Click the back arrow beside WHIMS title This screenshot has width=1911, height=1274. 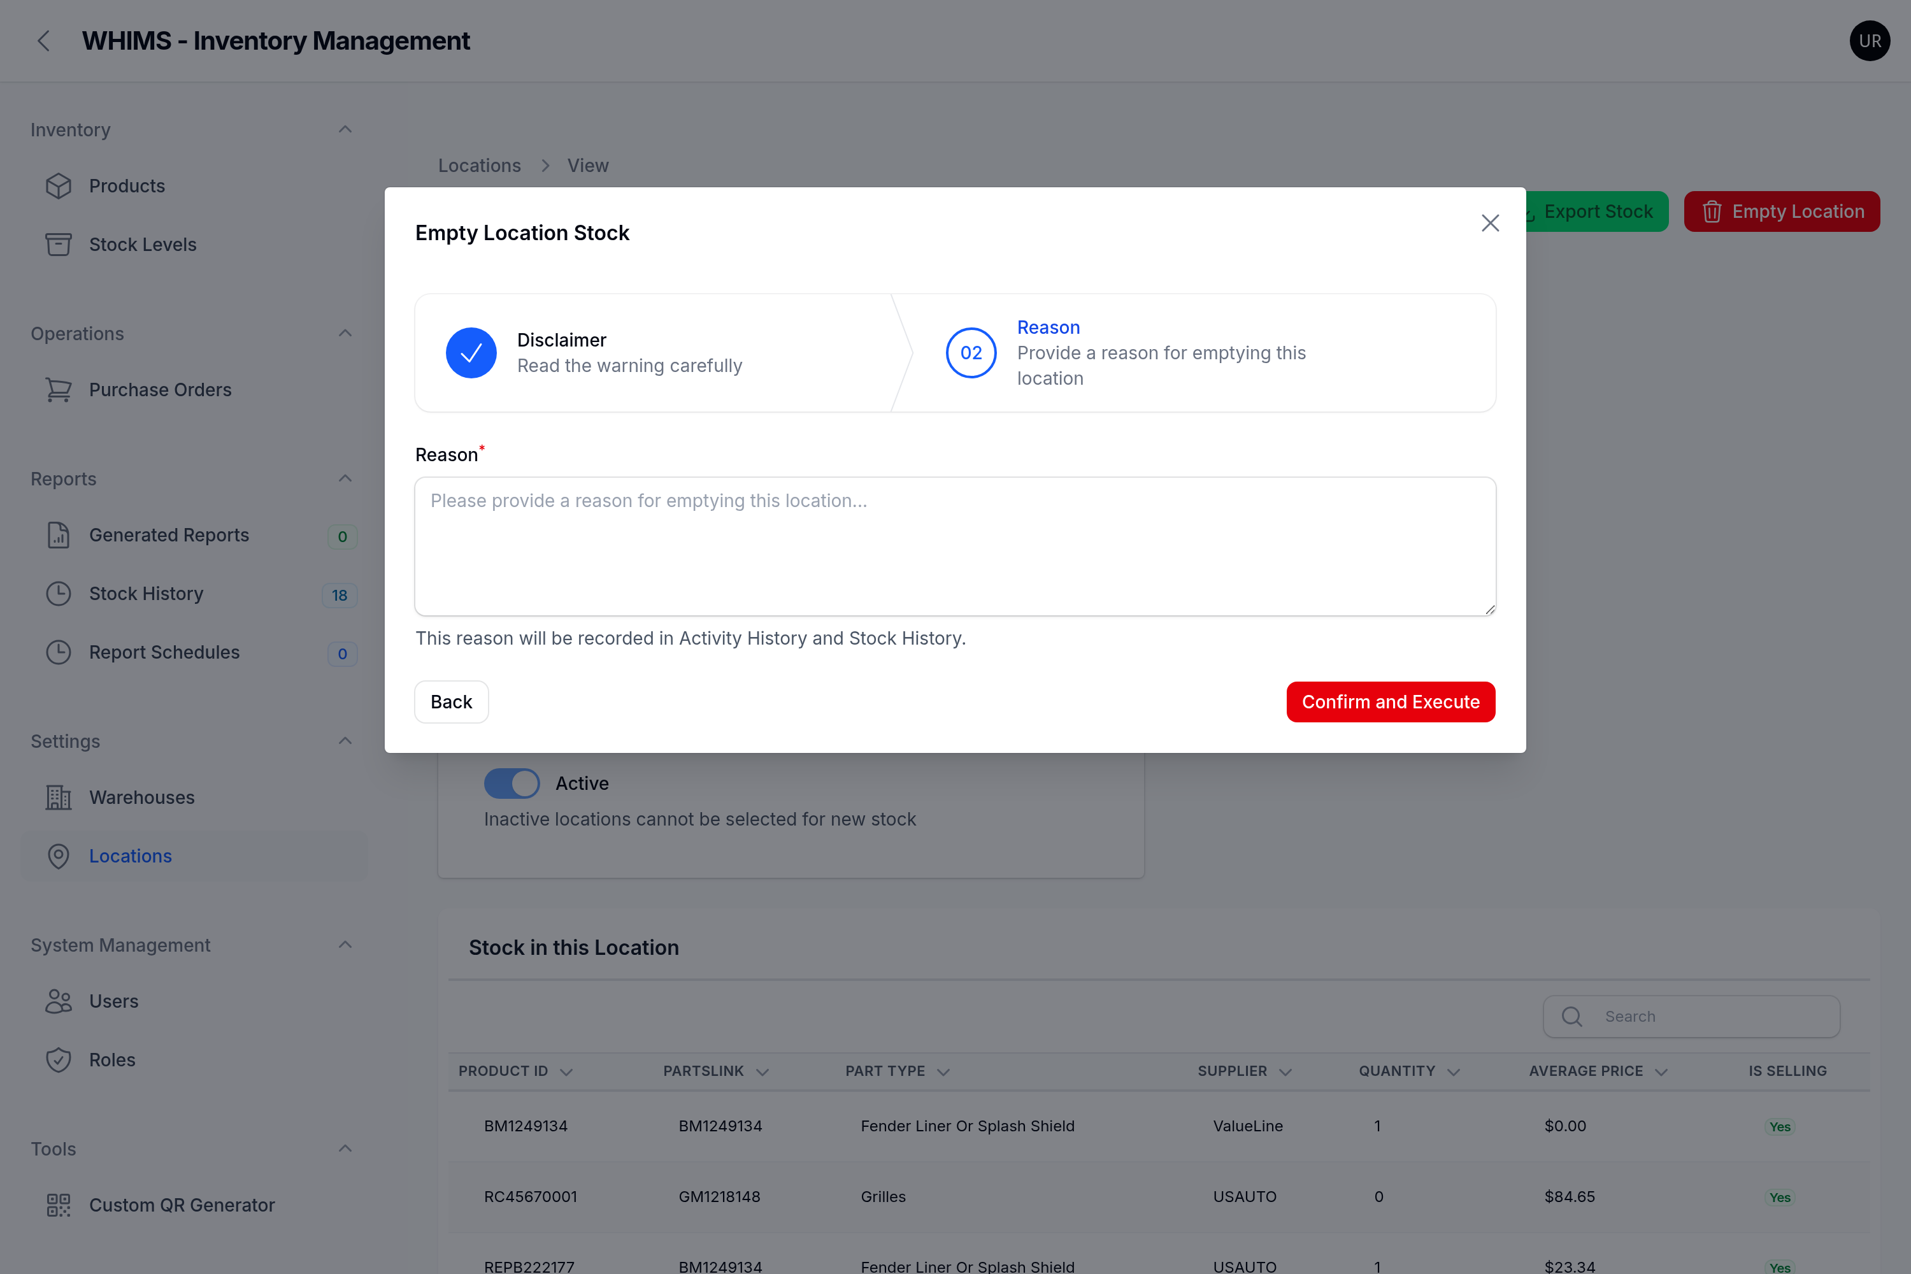click(44, 41)
